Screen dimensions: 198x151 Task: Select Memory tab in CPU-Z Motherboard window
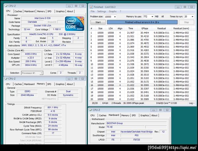125,115
